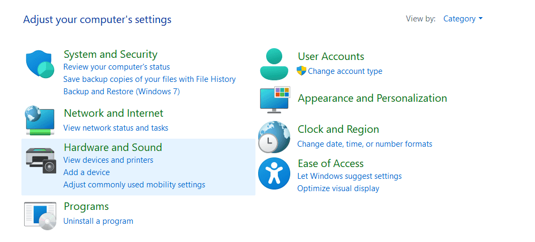Click the User Accounts person icon
The width and height of the screenshot is (535, 242).
[x=274, y=64]
